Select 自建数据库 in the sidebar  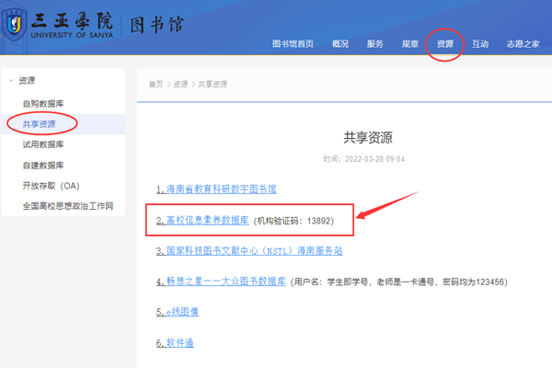coord(43,166)
